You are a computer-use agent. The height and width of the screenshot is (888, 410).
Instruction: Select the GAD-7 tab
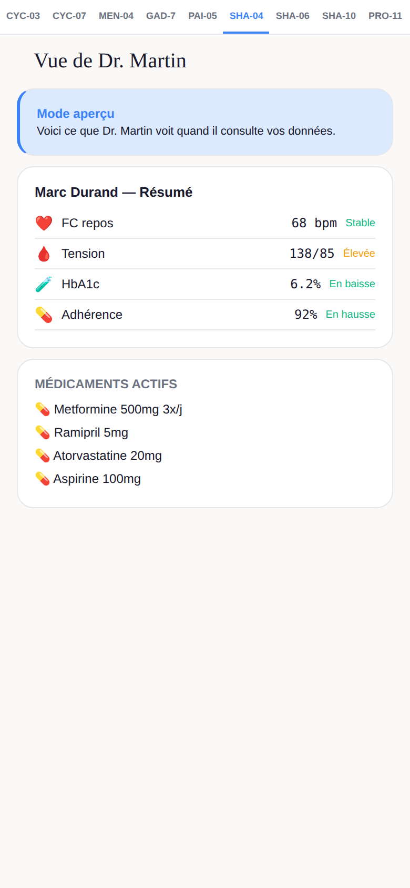tap(161, 16)
